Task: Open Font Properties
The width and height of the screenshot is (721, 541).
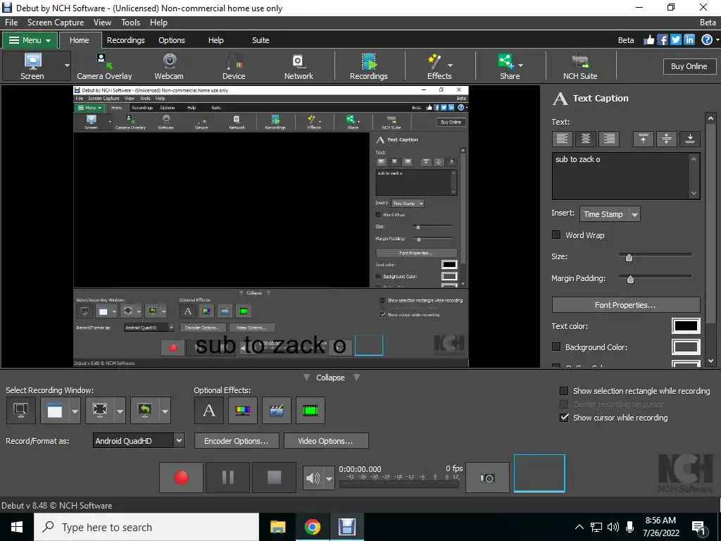Action: [x=626, y=304]
